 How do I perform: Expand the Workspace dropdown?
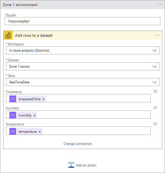click(154, 50)
